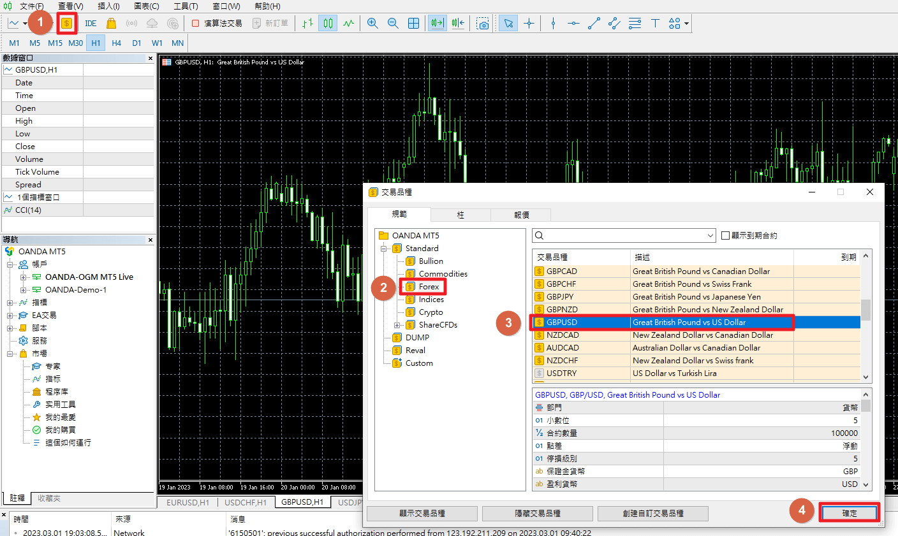This screenshot has width=898, height=536.
Task: Open the chart type dropdown arrow
Action: [25, 24]
